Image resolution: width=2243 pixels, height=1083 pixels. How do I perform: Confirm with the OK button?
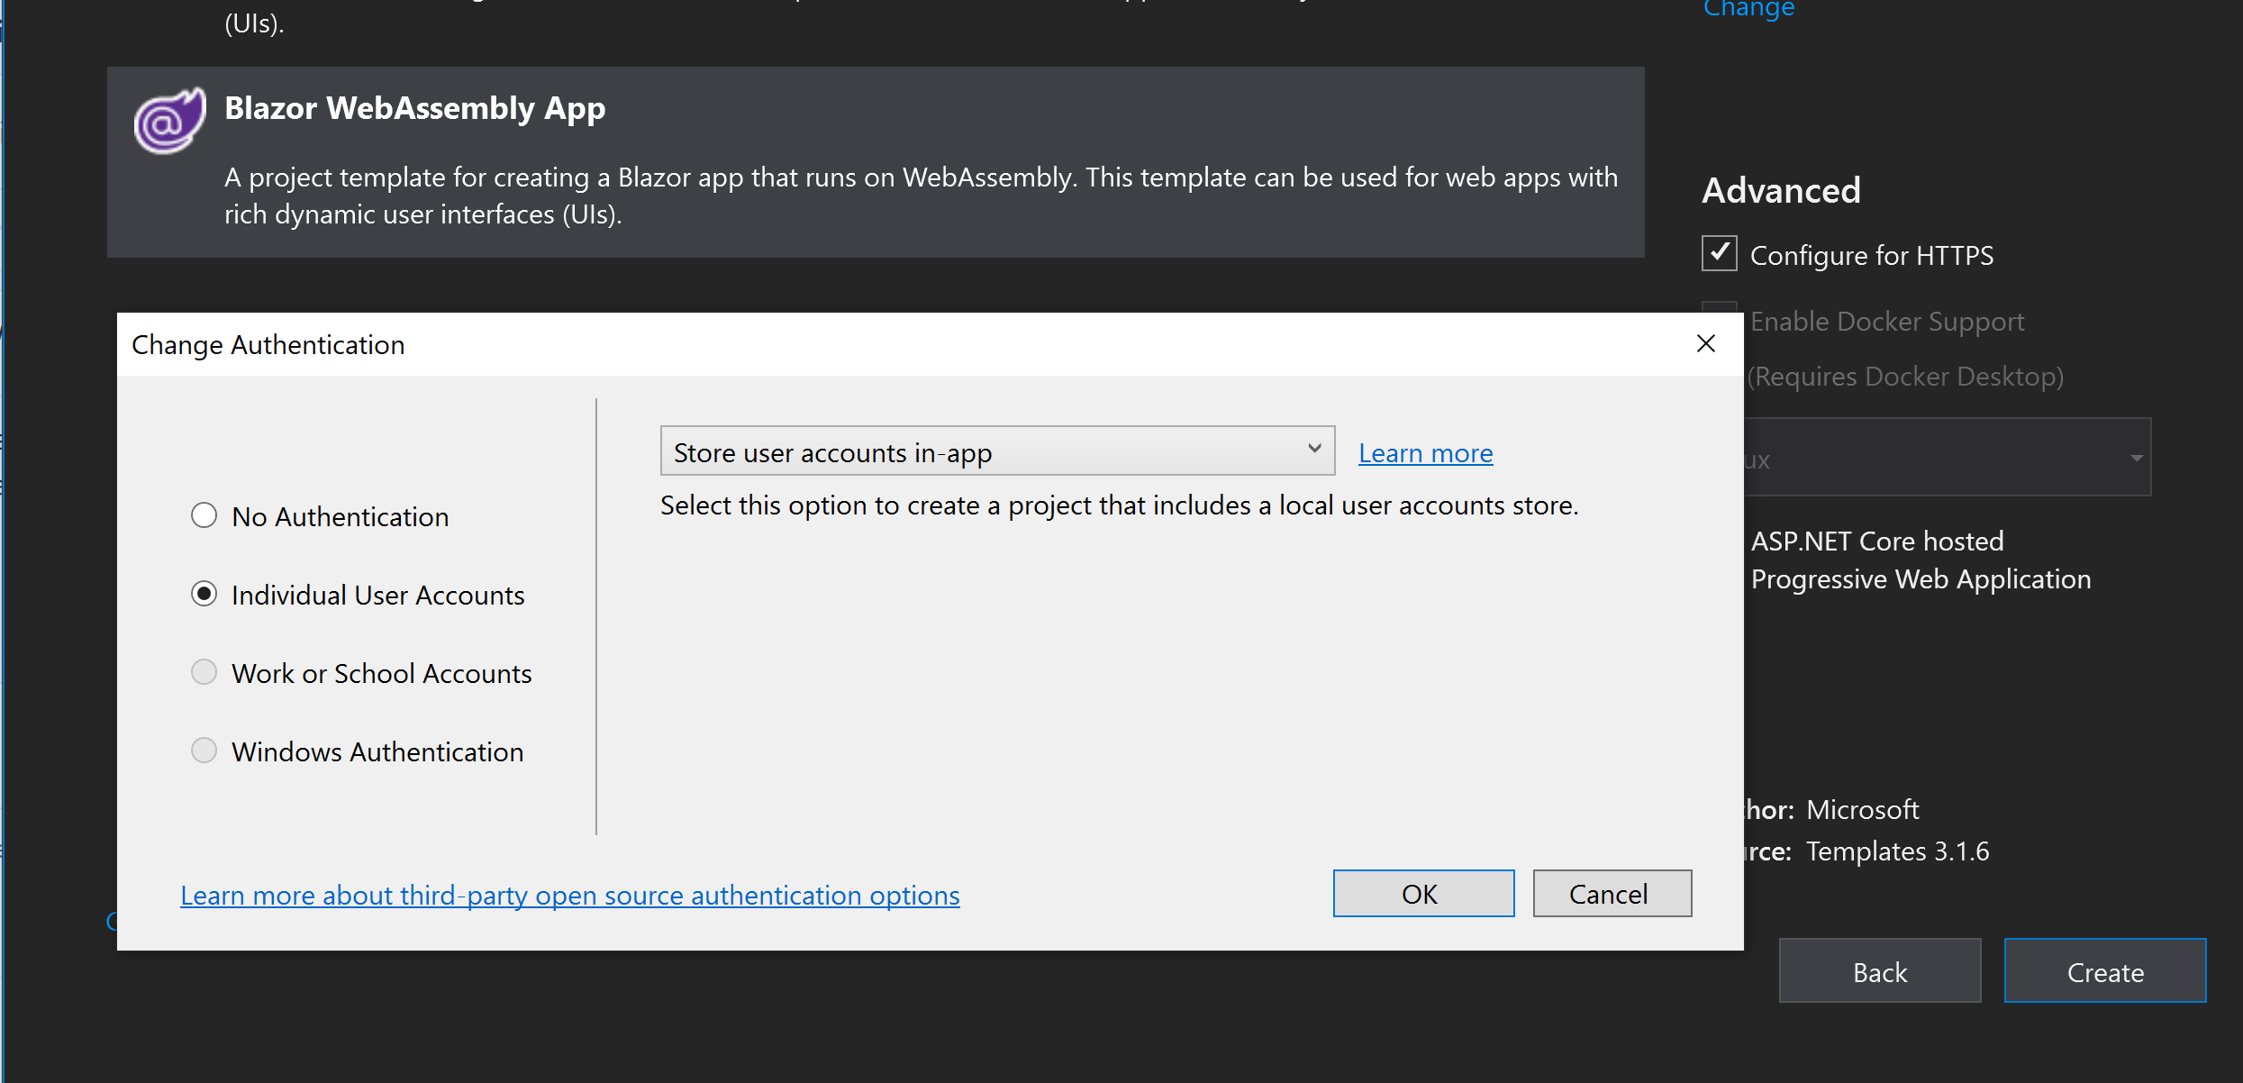1422,893
